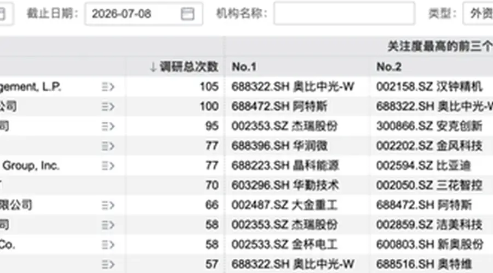
Task: Select cell 002050.SZ 三花智控
Action: coord(429,185)
